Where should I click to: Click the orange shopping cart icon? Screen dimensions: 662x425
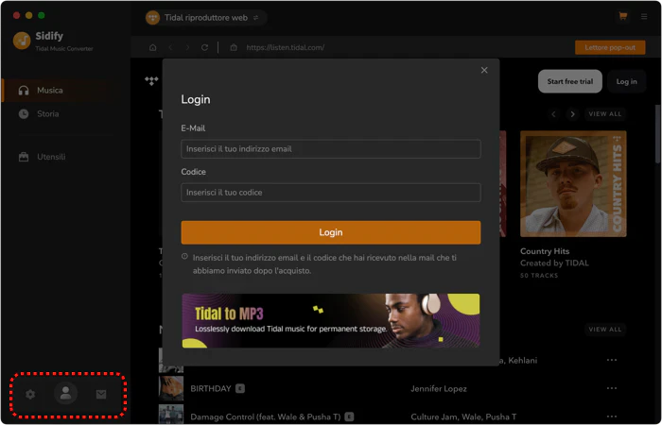pyautogui.click(x=622, y=16)
